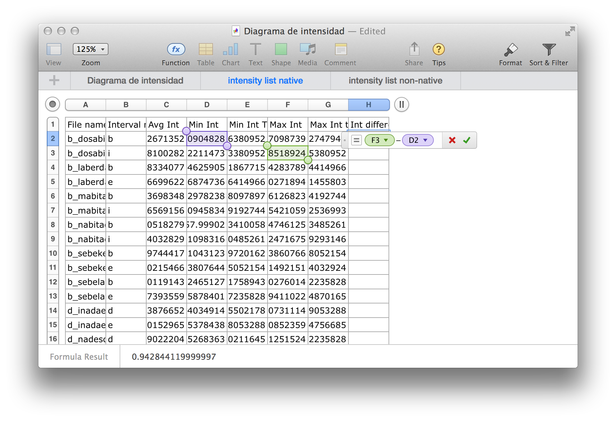Switch to intensity list non-native tab
Screen dimensions: 616x421
(x=395, y=81)
